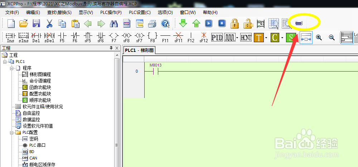Paste from clipboard icon
The image size is (358, 167).
pyautogui.click(x=75, y=24)
